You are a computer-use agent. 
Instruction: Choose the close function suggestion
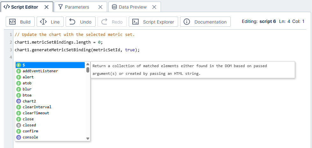(50, 119)
